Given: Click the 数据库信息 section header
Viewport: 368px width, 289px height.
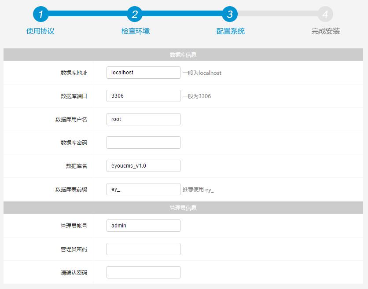Looking at the screenshot, I should tap(183, 55).
